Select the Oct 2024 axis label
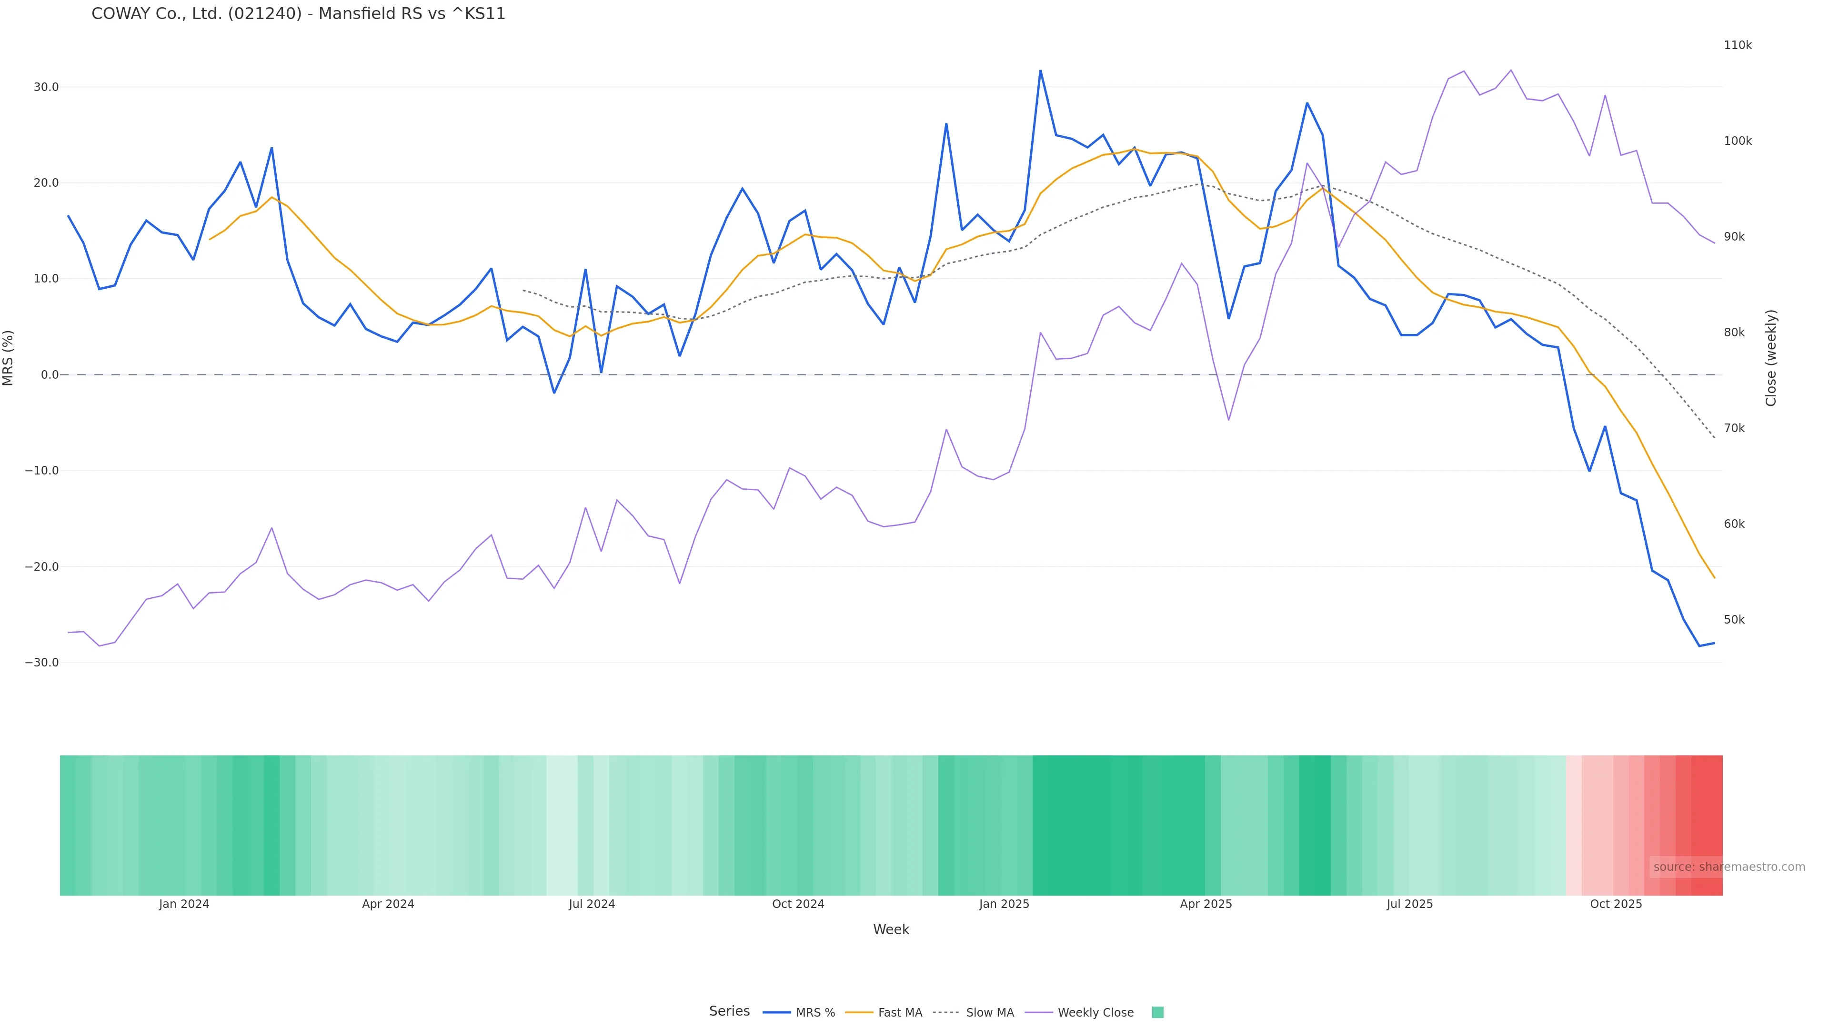Image resolution: width=1829 pixels, height=1029 pixels. 798,904
